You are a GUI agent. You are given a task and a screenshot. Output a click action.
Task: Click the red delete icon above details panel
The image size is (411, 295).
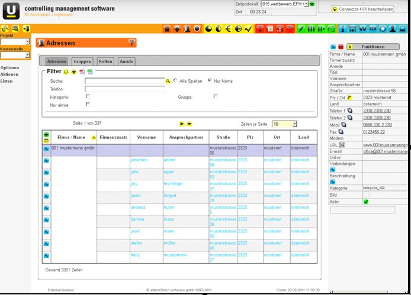click(341, 47)
